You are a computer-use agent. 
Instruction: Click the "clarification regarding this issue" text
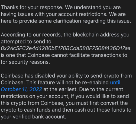[92, 21]
